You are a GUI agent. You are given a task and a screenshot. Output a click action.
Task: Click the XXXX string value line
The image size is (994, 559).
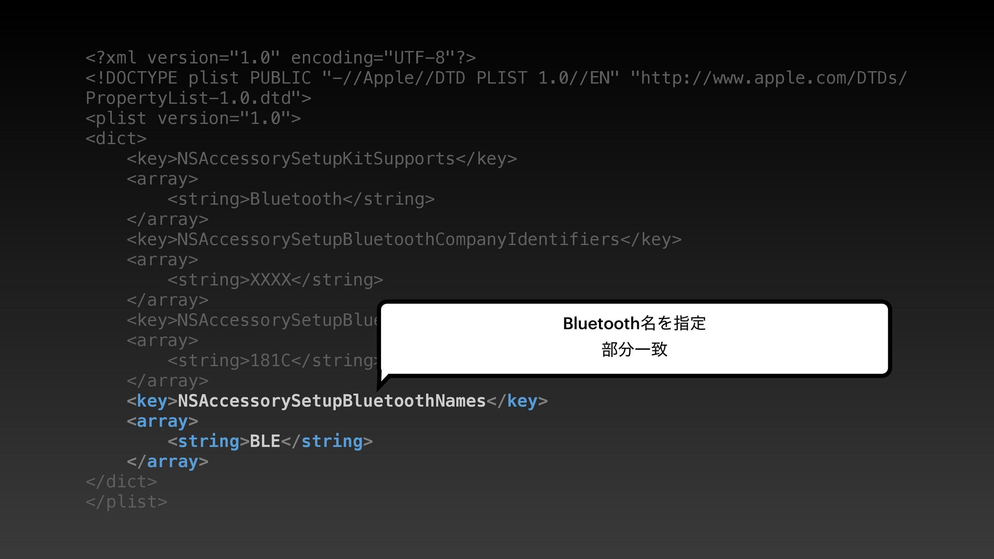[x=275, y=279]
